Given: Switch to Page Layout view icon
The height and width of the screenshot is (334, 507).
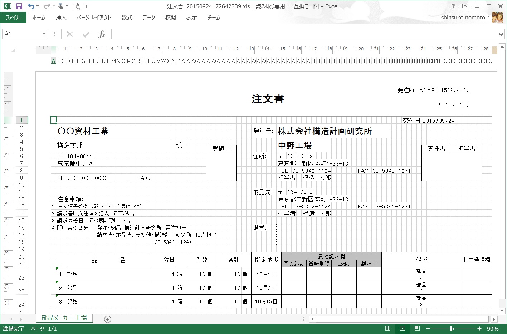Looking at the screenshot, I should click(402, 329).
